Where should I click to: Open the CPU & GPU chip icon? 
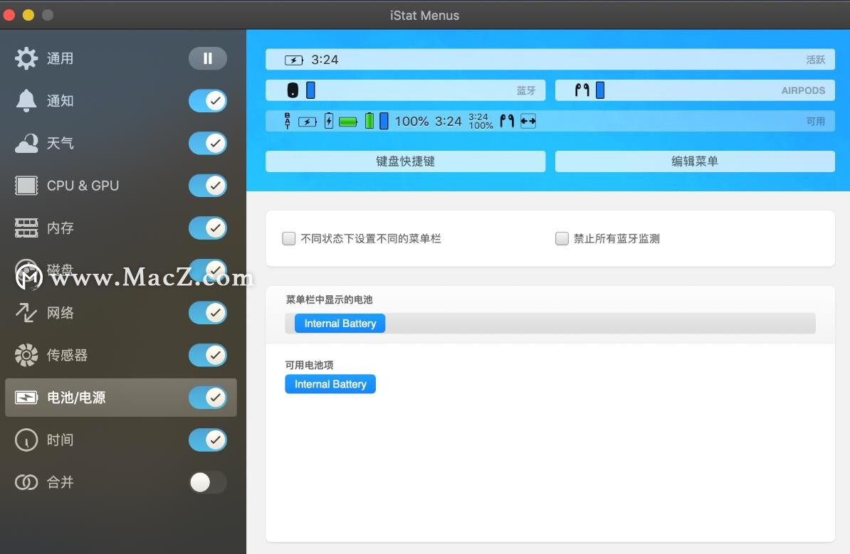click(26, 185)
